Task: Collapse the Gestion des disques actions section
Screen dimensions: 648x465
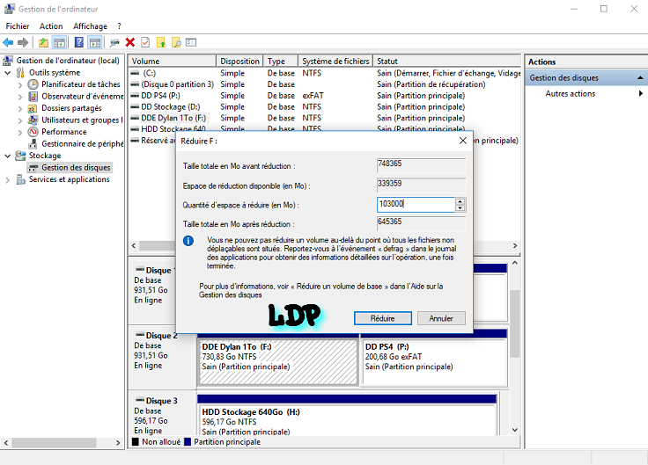Action: (640, 77)
